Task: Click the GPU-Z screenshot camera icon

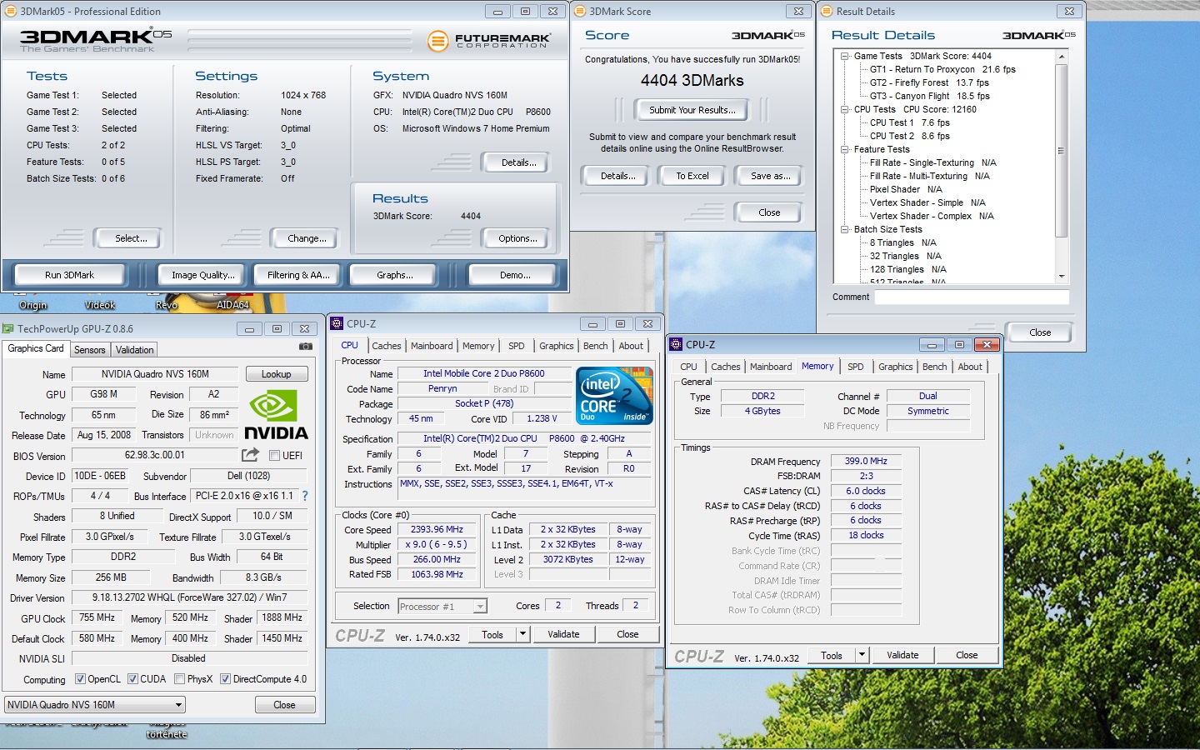Action: click(306, 346)
